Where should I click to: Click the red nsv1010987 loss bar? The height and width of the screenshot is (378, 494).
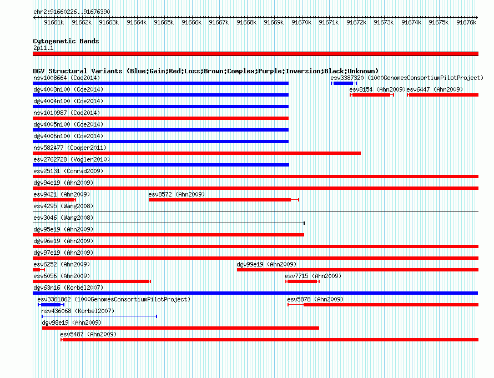[160, 118]
